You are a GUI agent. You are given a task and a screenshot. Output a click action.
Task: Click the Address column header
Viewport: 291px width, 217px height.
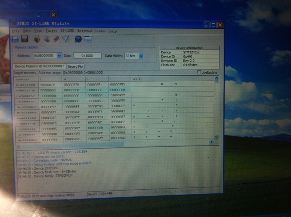[x=26, y=79]
